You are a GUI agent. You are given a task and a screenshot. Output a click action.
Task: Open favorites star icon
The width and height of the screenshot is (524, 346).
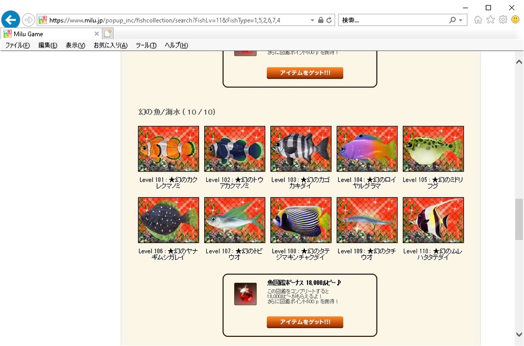click(491, 20)
